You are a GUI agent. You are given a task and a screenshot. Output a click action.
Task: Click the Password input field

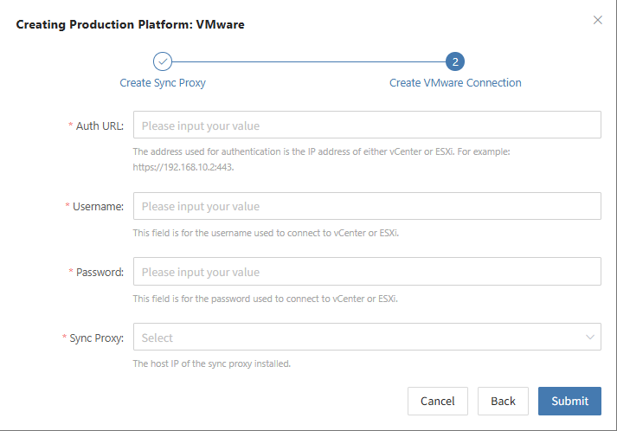pyautogui.click(x=367, y=272)
